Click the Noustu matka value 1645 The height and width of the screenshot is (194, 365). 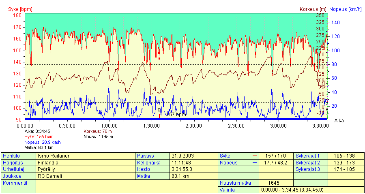click(x=276, y=183)
